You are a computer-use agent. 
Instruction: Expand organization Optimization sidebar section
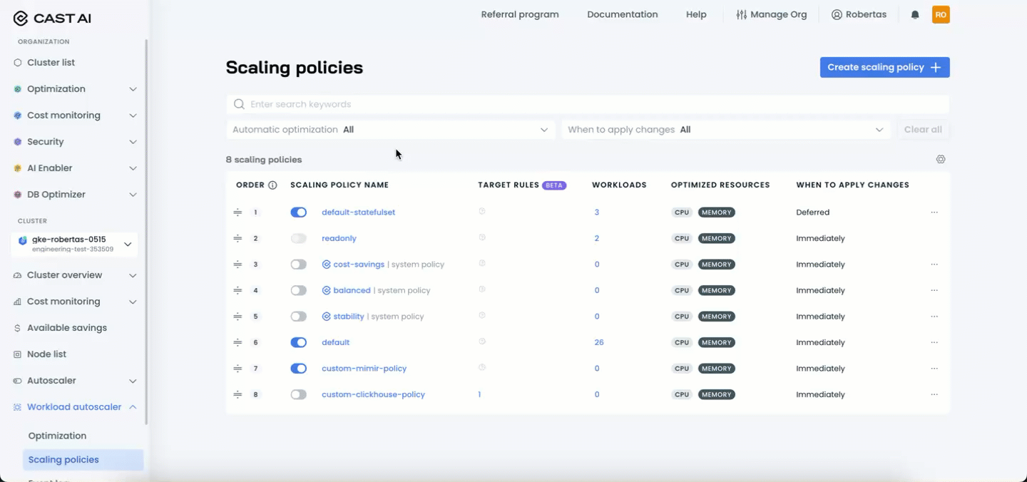click(x=75, y=89)
